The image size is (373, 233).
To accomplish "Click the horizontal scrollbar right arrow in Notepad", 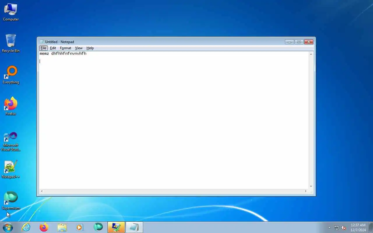I will point(306,191).
